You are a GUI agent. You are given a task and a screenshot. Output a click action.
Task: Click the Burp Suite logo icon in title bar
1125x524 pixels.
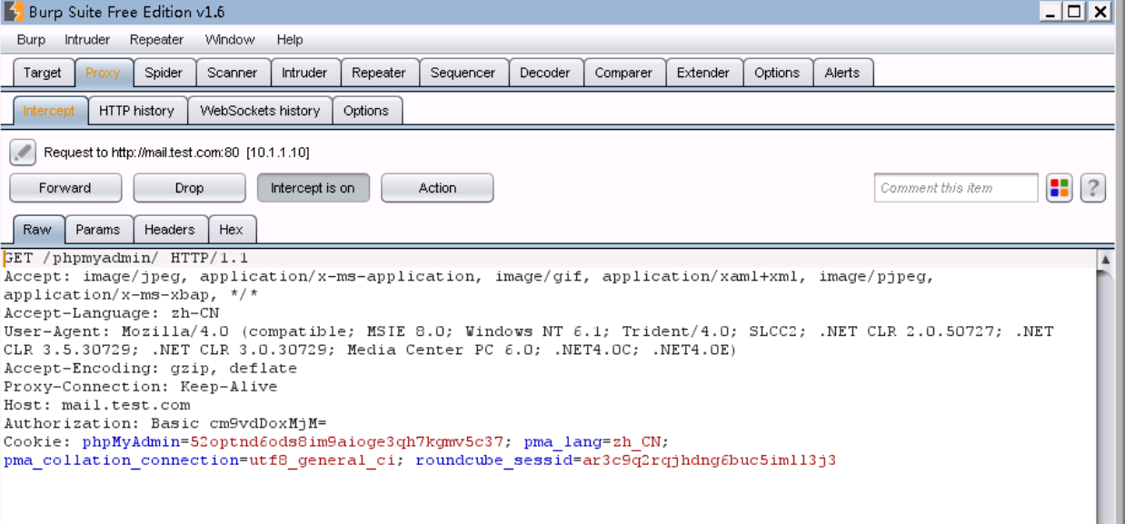point(14,12)
